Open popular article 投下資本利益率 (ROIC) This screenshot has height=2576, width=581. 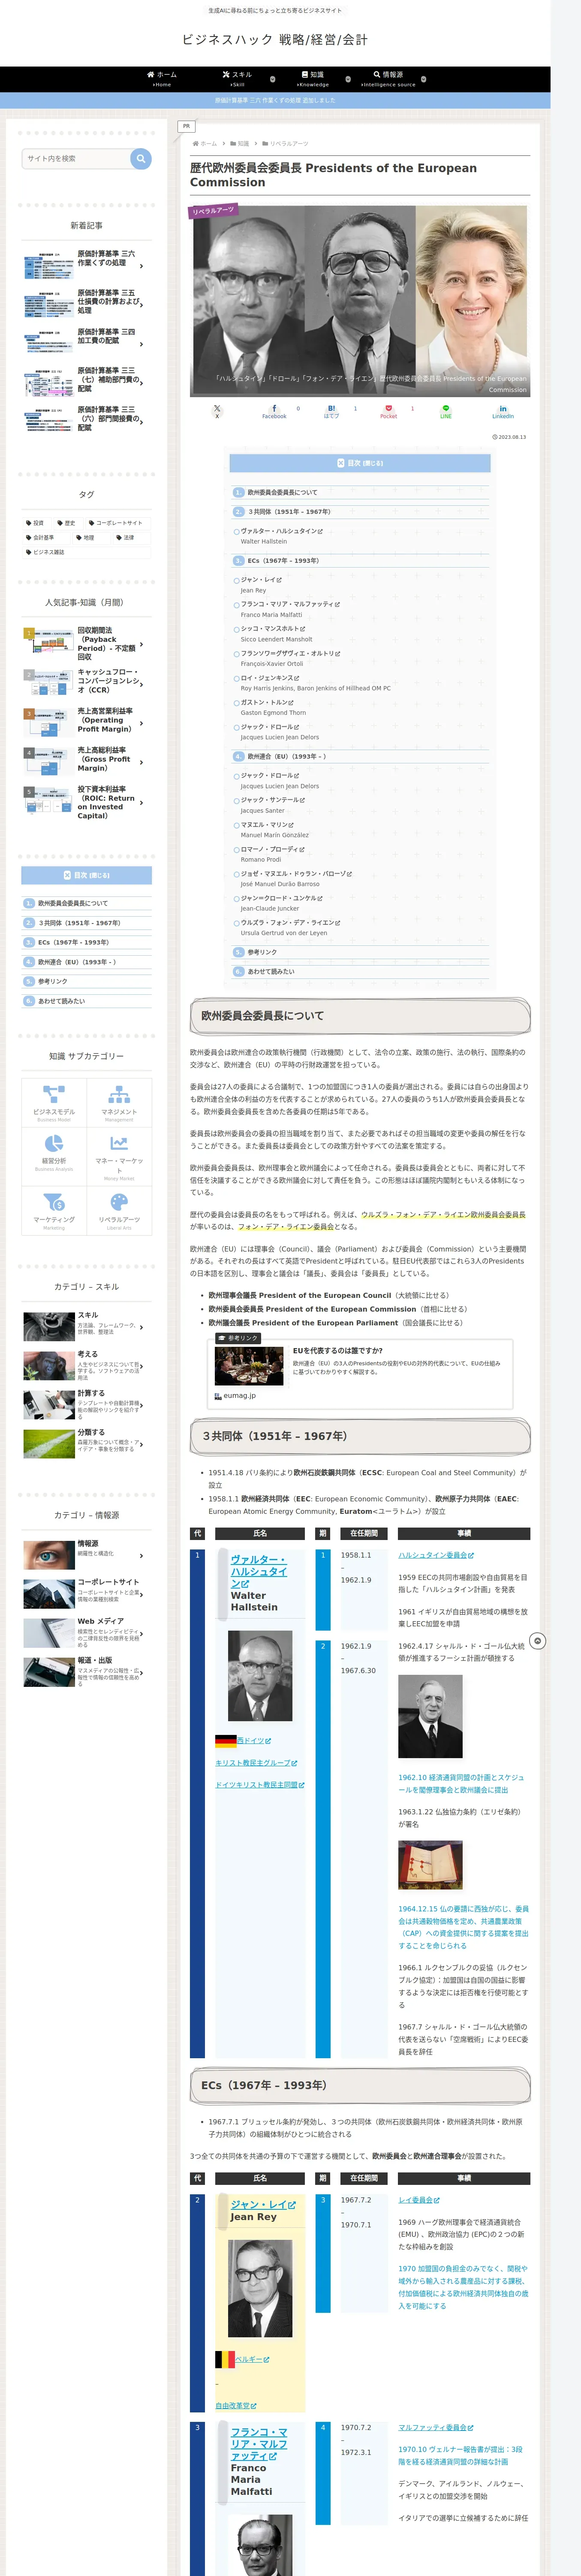[x=87, y=802]
